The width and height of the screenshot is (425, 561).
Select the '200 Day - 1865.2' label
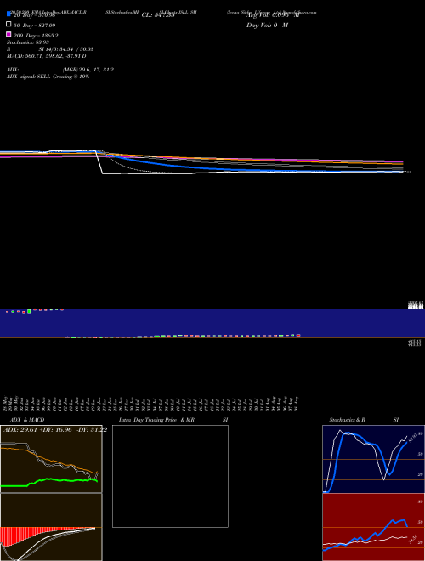(x=36, y=36)
